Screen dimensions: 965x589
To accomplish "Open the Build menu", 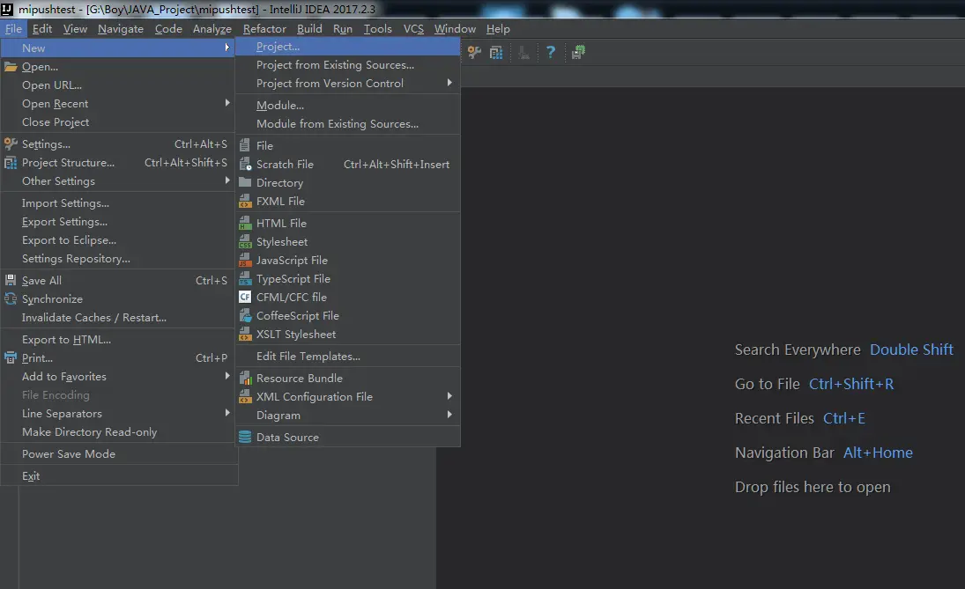I will tap(309, 29).
